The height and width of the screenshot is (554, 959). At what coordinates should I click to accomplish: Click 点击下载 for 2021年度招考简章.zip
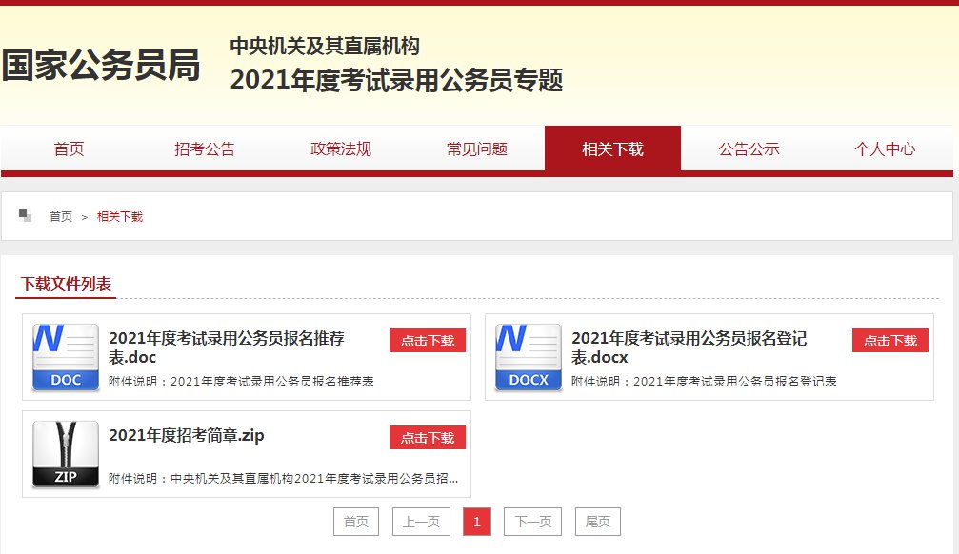pos(428,437)
